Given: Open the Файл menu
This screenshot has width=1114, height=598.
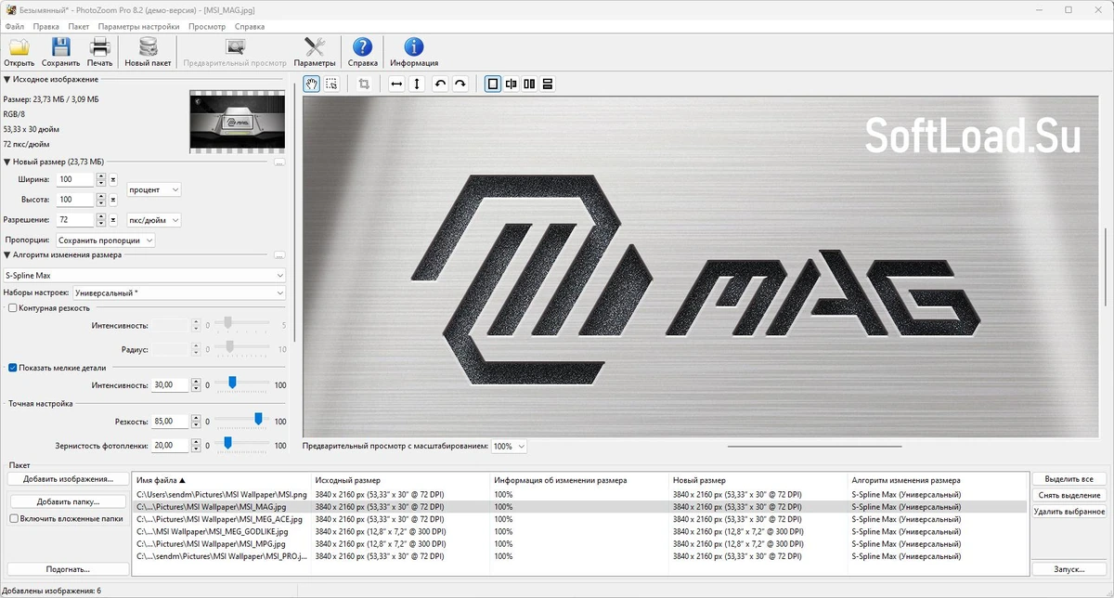Looking at the screenshot, I should click(15, 27).
